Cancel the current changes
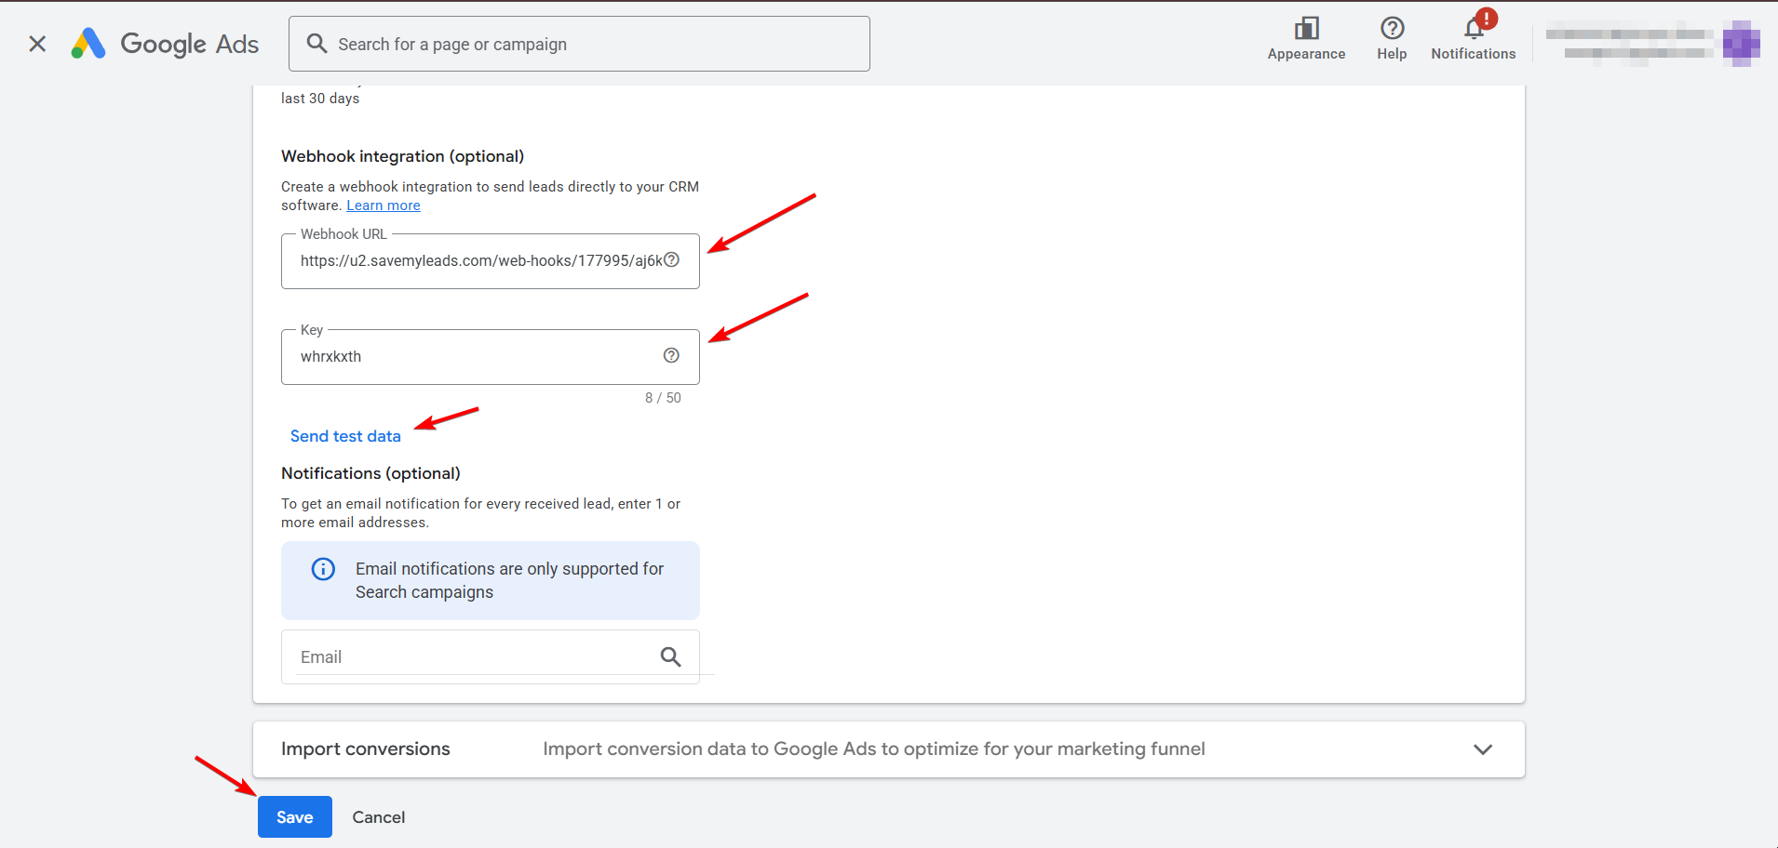 (378, 816)
